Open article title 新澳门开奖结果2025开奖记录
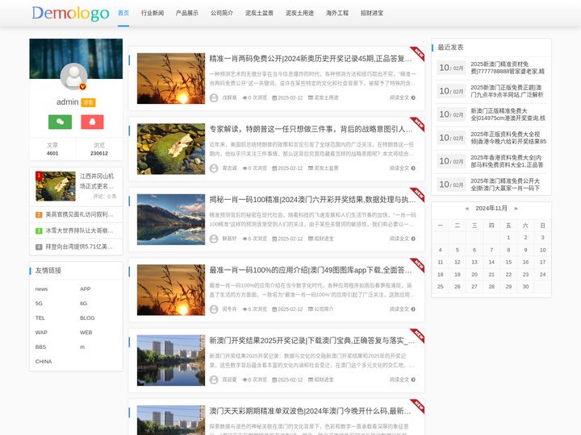581x435 pixels. [x=312, y=340]
